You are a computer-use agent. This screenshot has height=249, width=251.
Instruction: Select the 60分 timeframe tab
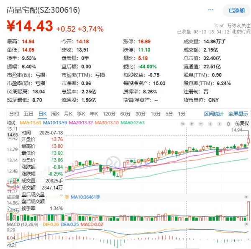[x=125, y=114]
